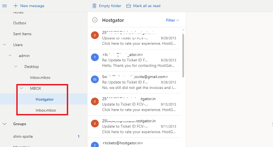The width and height of the screenshot is (273, 147).
Task: Click the envelope icon for Mark all as read
Action: tap(128, 6)
